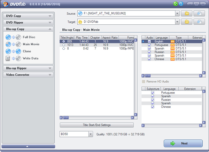209x152 pixels.
Task: Click the DTS icon on the English audio row
Action: [172, 41]
